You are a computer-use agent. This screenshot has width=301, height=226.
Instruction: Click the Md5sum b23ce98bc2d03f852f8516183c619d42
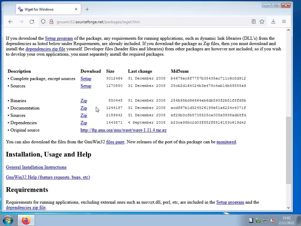[208, 122]
